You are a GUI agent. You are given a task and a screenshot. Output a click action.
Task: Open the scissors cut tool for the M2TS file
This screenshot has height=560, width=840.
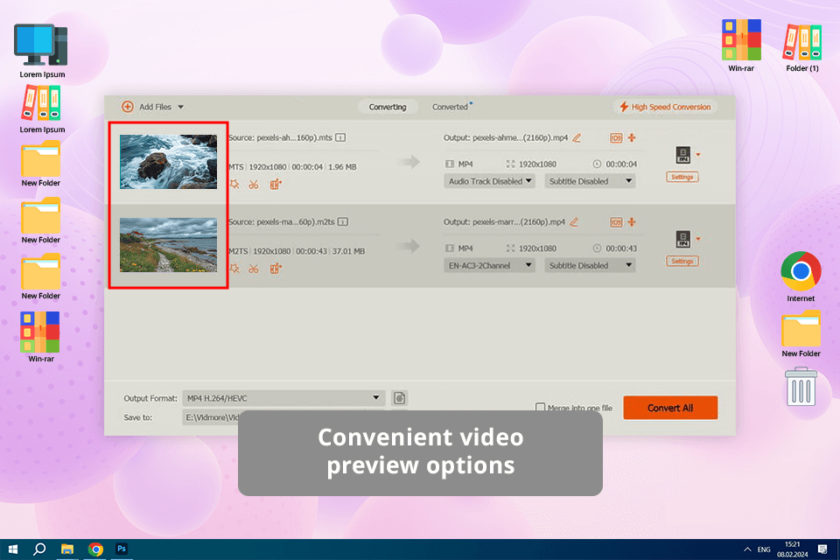click(x=254, y=269)
